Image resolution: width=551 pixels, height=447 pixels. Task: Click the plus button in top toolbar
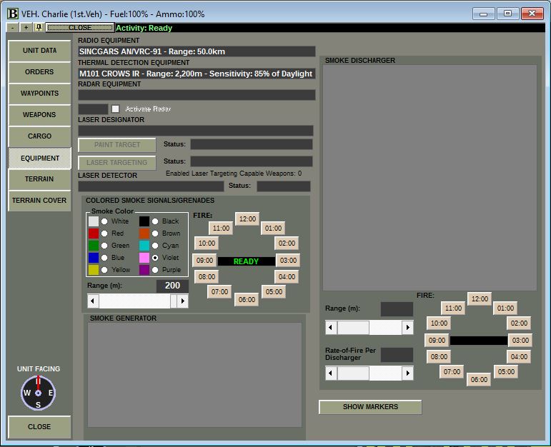pos(26,27)
